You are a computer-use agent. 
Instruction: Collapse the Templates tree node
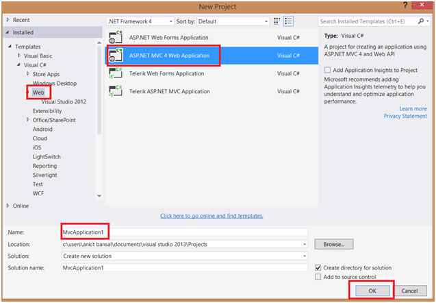[x=10, y=47]
